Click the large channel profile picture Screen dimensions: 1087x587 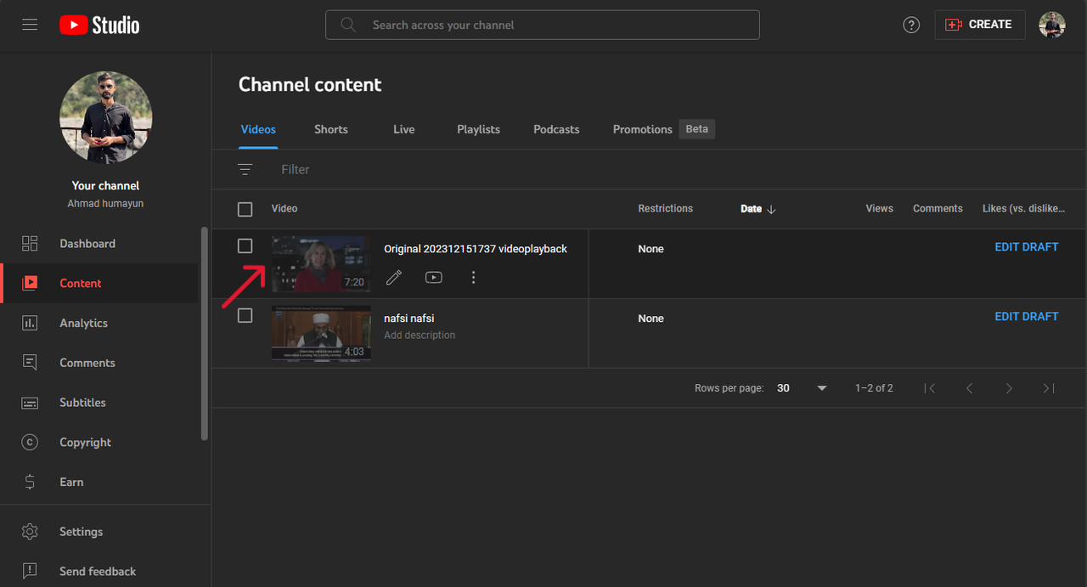pos(106,117)
